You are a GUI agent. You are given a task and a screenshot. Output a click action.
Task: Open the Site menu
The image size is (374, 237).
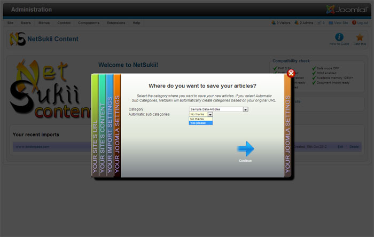click(10, 23)
